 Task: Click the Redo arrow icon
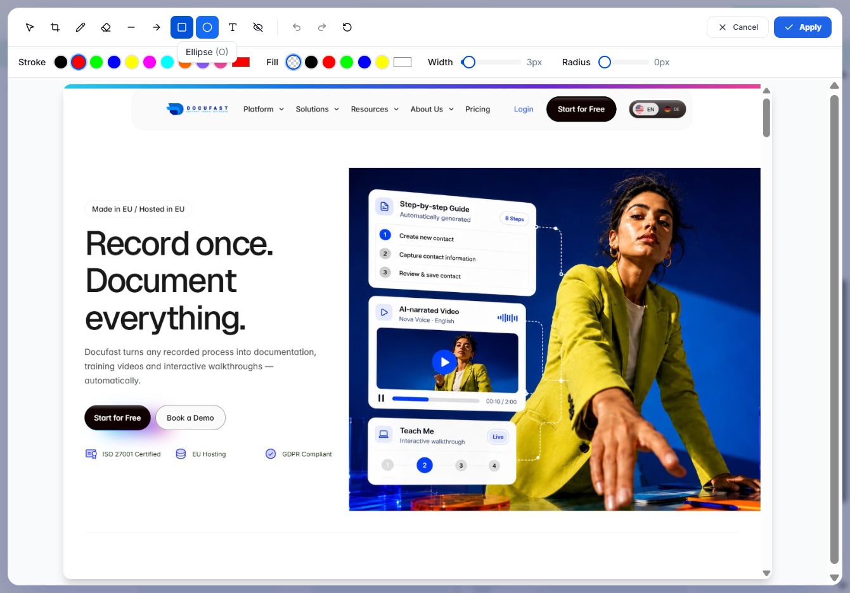[322, 27]
